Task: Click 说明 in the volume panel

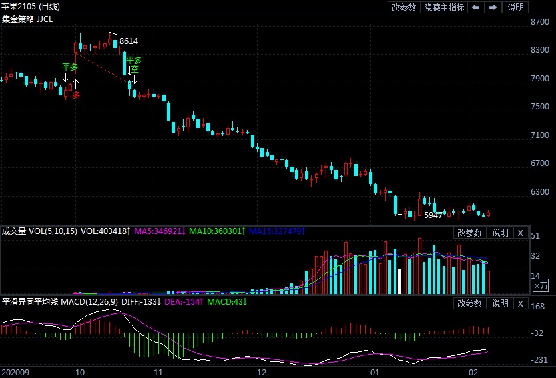Action: point(500,233)
